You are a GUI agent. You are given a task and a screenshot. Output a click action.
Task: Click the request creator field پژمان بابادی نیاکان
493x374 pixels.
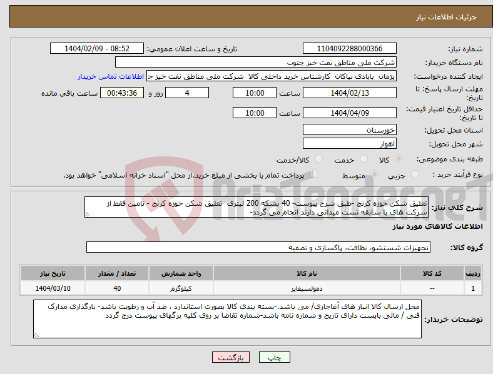click(272, 76)
